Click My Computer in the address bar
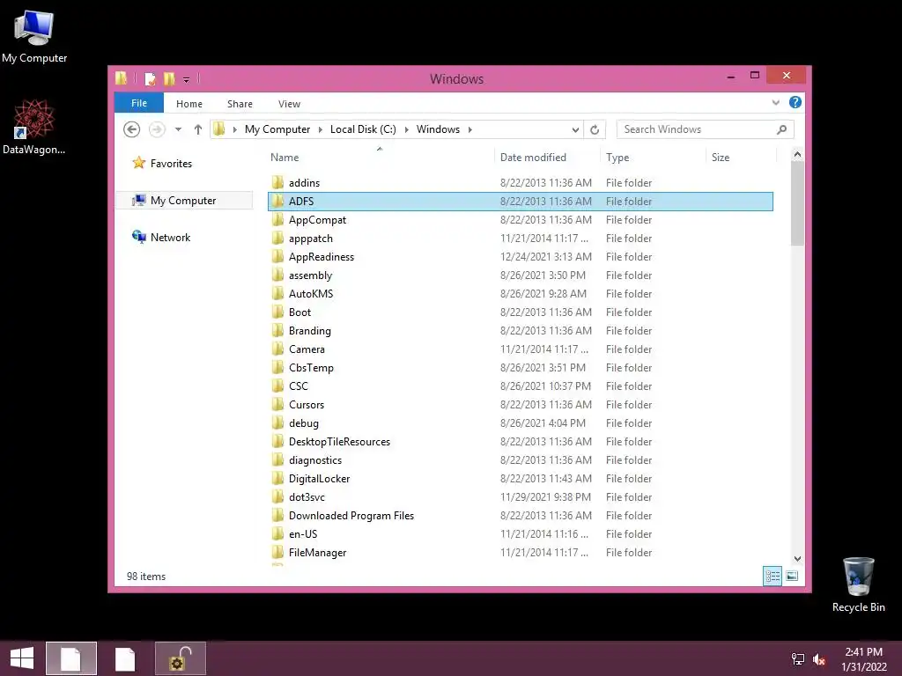This screenshot has height=676, width=902. coord(277,129)
